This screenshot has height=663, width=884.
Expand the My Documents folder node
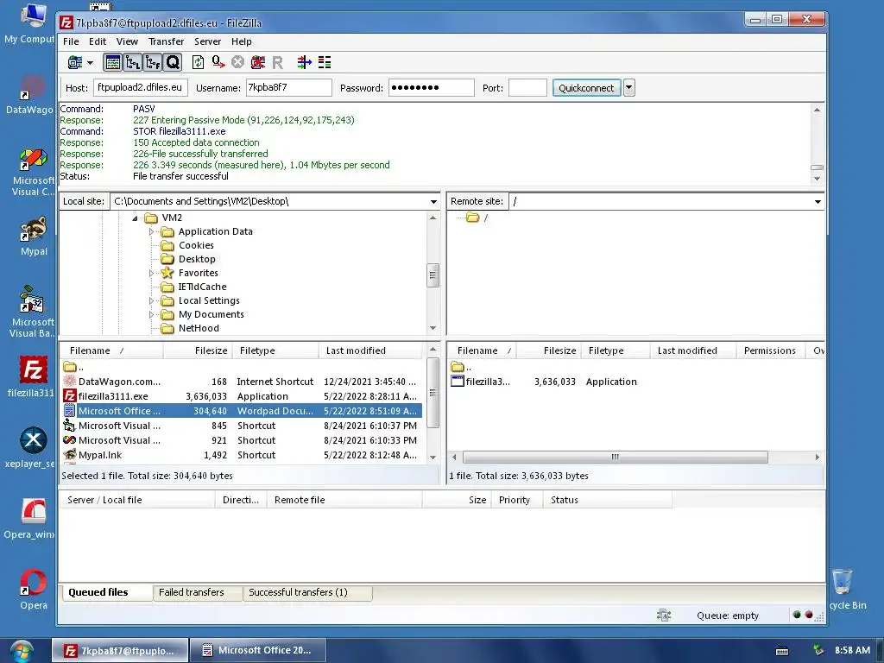(151, 314)
